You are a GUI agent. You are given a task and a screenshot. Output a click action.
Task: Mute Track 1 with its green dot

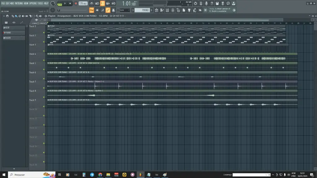(x=44, y=32)
